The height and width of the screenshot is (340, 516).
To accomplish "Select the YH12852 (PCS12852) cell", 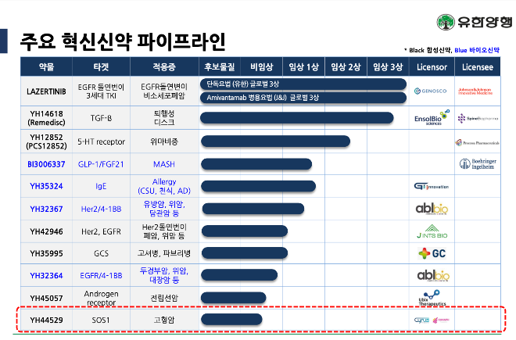I will 46,141.
